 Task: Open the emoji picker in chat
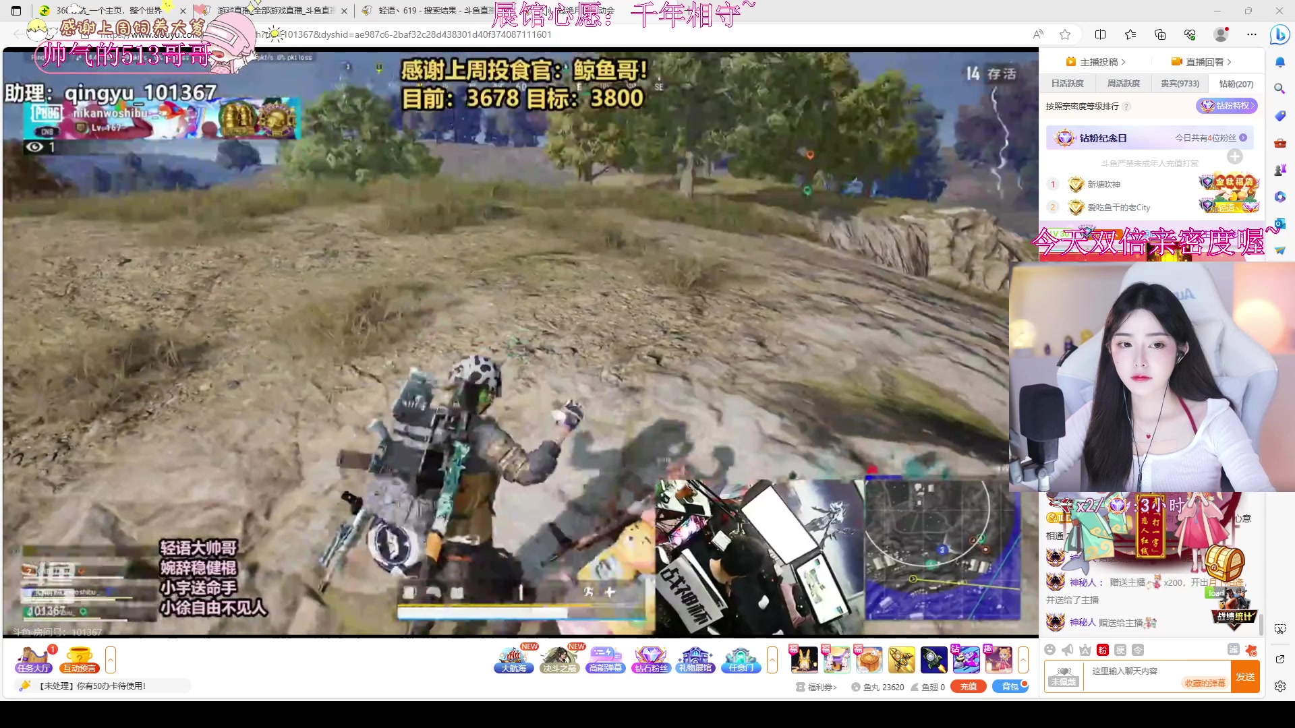click(1049, 650)
